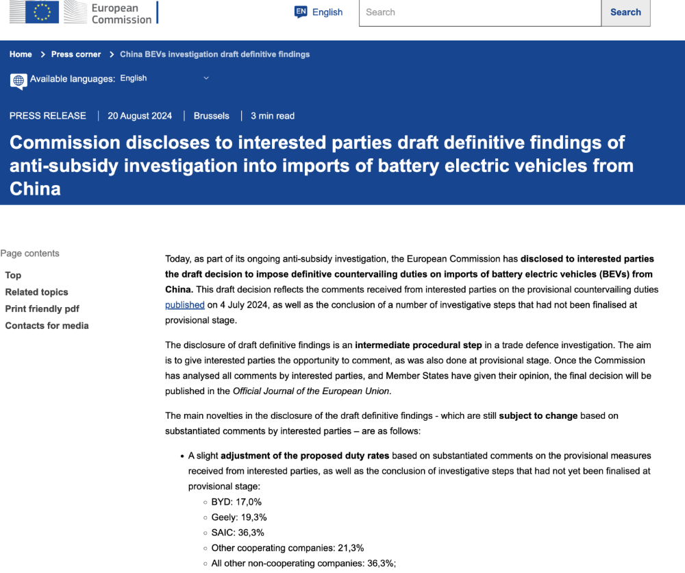Click the breadcrumb separator after Press corner
This screenshot has height=573, width=685.
[x=112, y=54]
